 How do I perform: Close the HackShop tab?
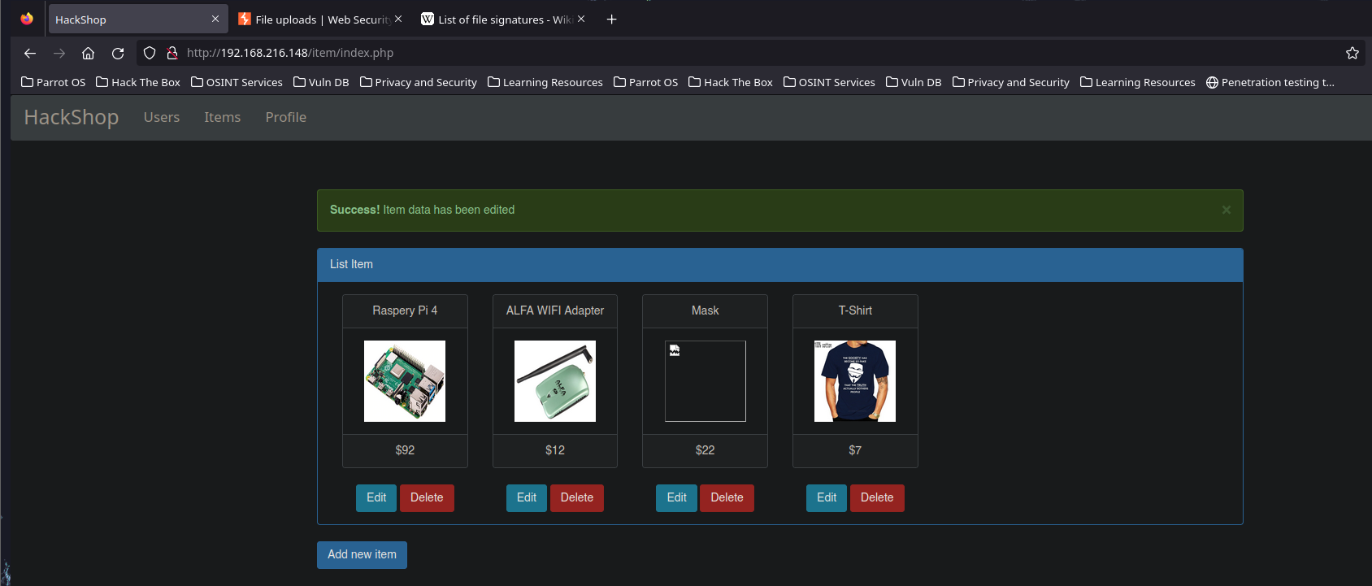215,19
